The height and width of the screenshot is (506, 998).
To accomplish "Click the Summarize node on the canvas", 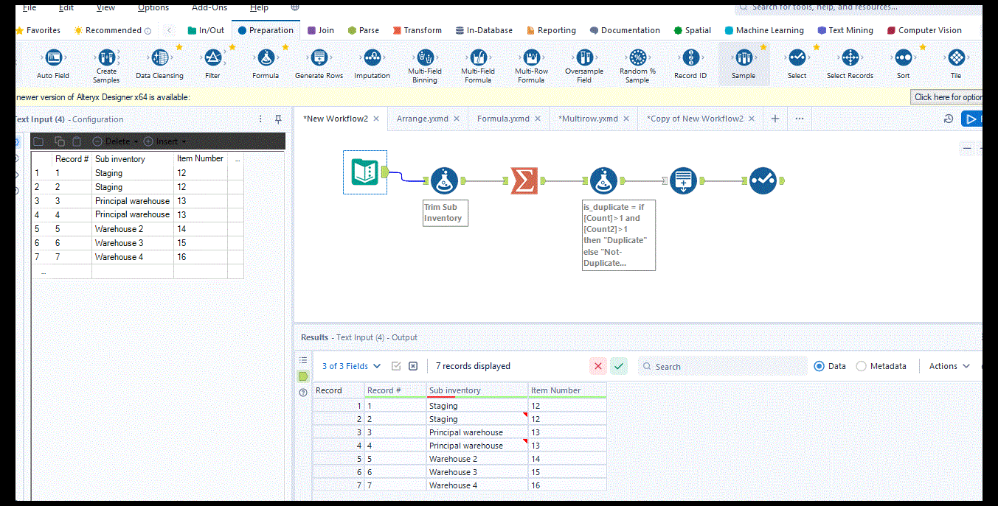I will pyautogui.click(x=523, y=180).
